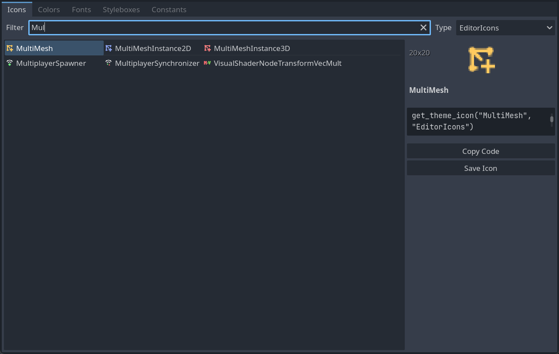This screenshot has height=354, width=559.
Task: Select the MultiMesh icon in the list
Action: click(x=10, y=48)
